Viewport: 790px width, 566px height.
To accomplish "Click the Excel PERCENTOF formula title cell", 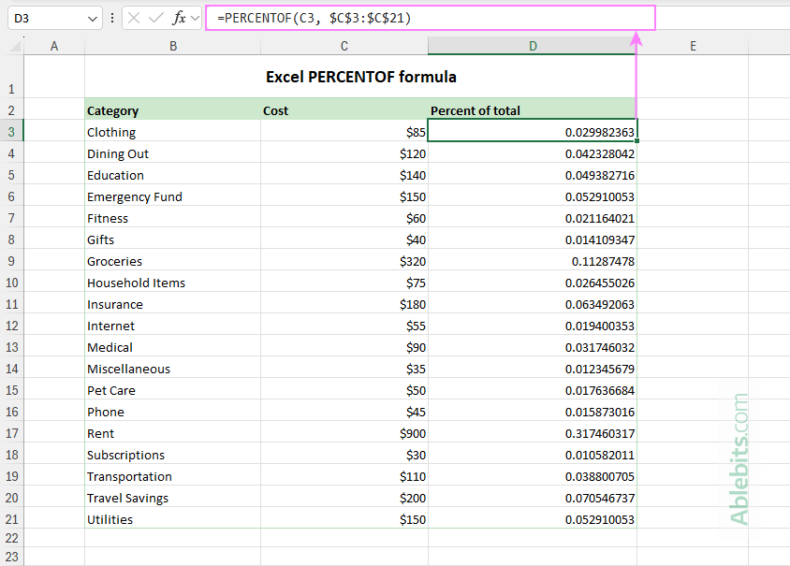I will tap(361, 77).
